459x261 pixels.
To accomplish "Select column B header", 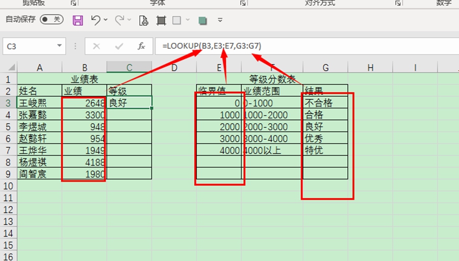I will pyautogui.click(x=84, y=68).
